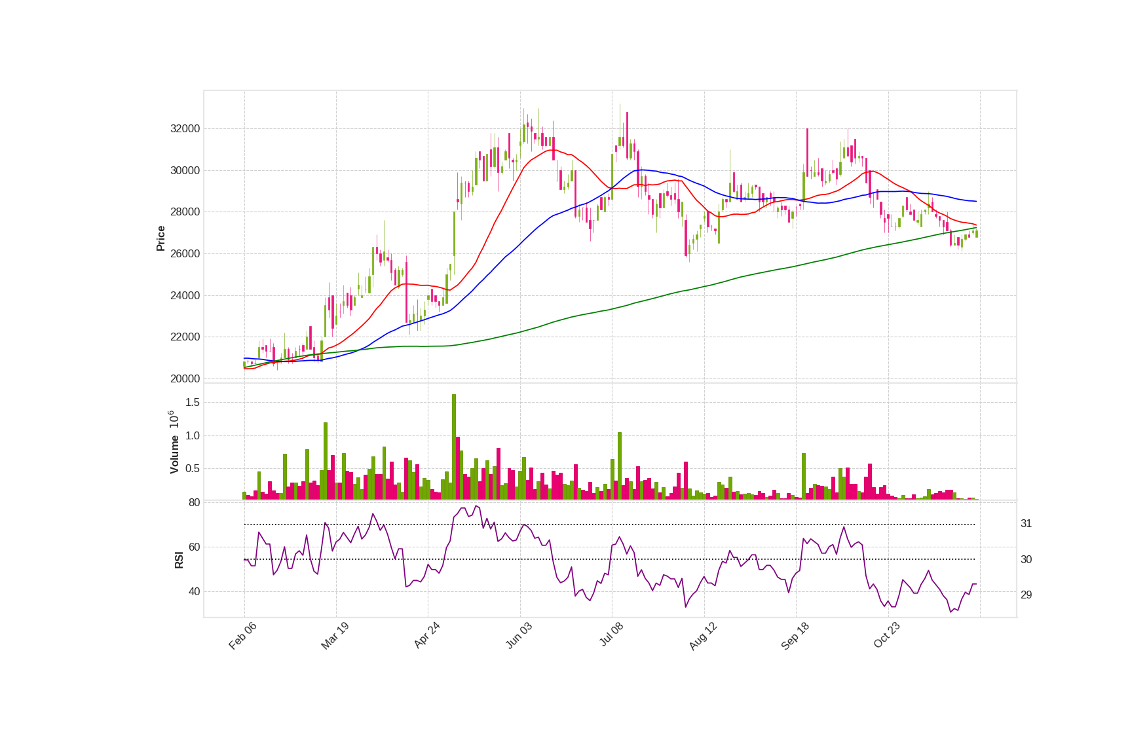Click the 'Apr 24' date label
Image resolution: width=1130 pixels, height=753 pixels.
[427, 635]
